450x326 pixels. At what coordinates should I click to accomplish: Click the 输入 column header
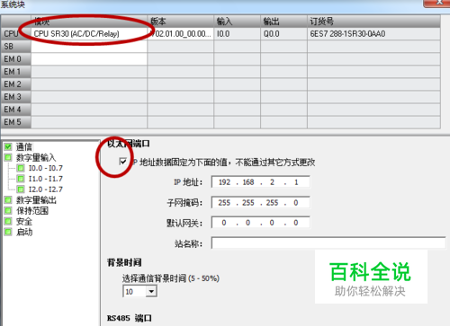[x=237, y=22]
